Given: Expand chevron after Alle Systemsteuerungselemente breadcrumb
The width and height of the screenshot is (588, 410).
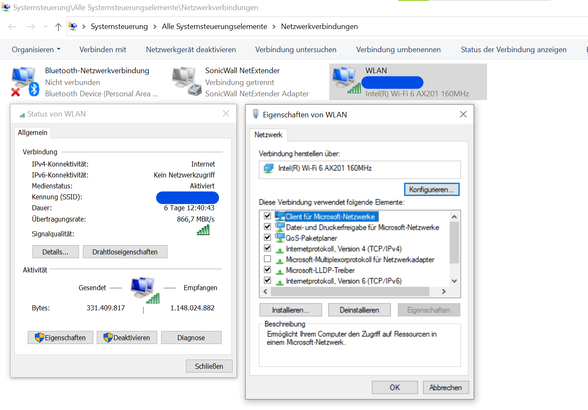Looking at the screenshot, I should click(274, 27).
